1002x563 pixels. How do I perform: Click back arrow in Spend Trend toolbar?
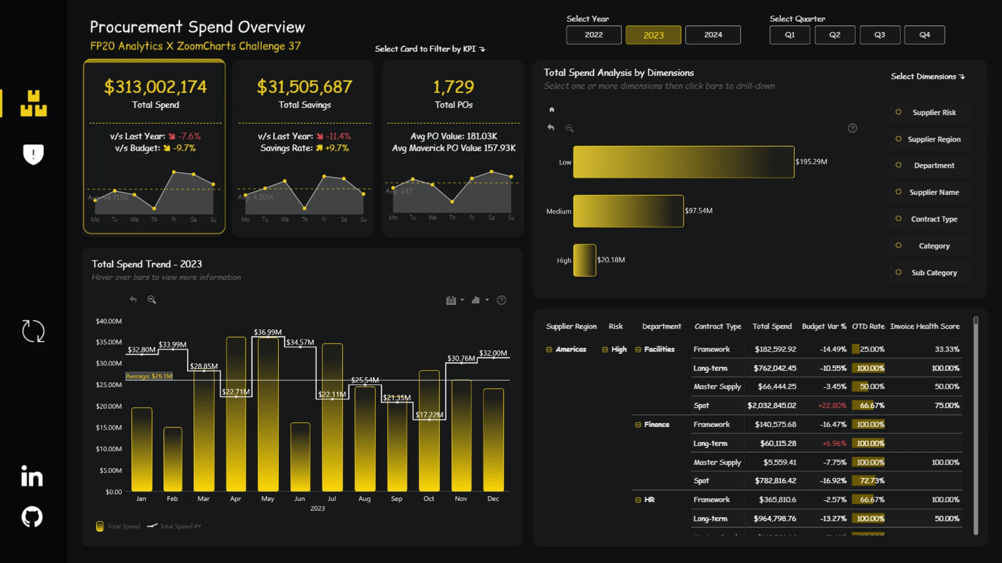point(133,300)
